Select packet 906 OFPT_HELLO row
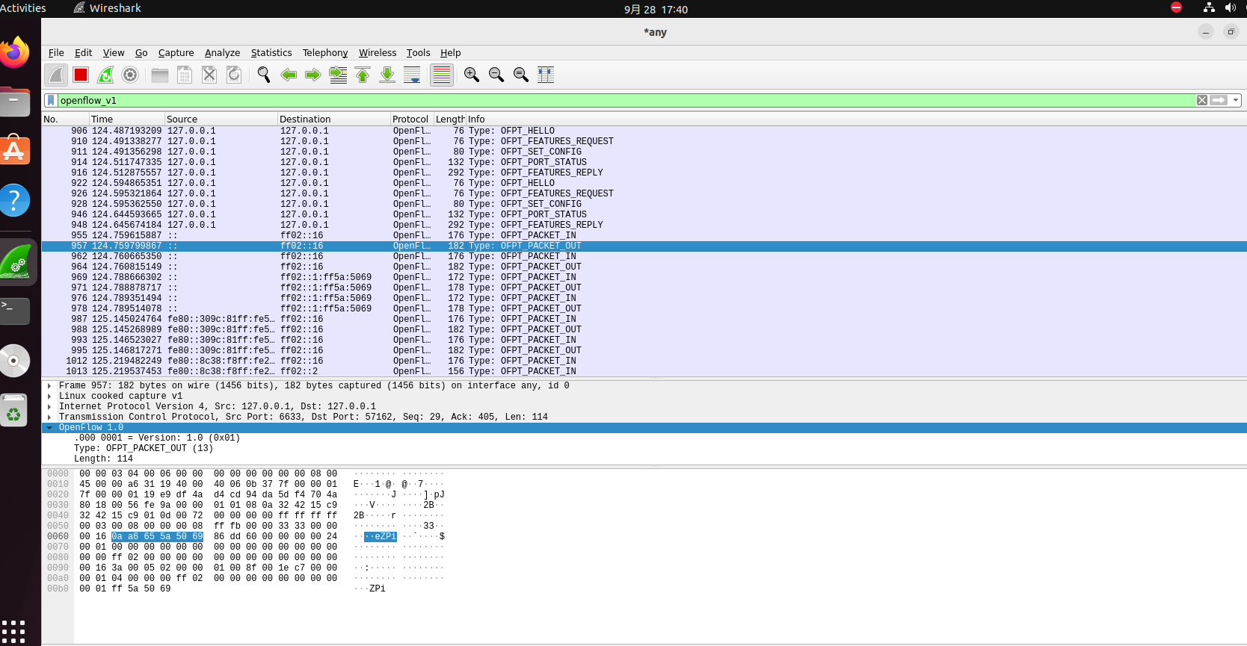The height and width of the screenshot is (646, 1247). (644, 131)
